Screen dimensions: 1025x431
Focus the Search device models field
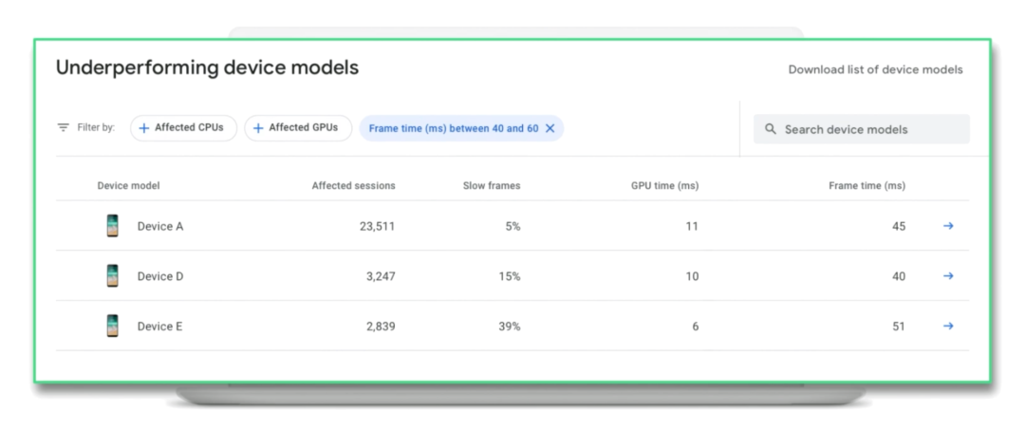click(x=868, y=129)
